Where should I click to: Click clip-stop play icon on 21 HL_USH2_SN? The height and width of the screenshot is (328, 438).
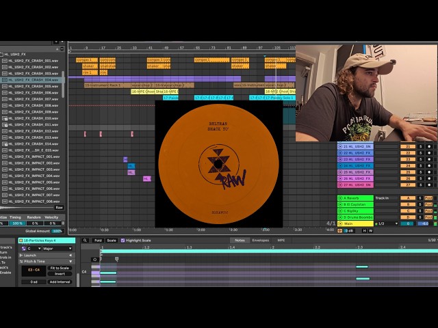tap(340, 146)
